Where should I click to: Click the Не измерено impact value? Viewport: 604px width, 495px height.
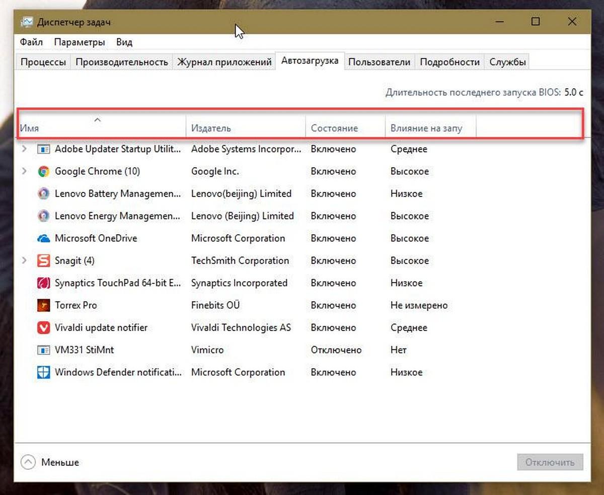[x=419, y=305]
